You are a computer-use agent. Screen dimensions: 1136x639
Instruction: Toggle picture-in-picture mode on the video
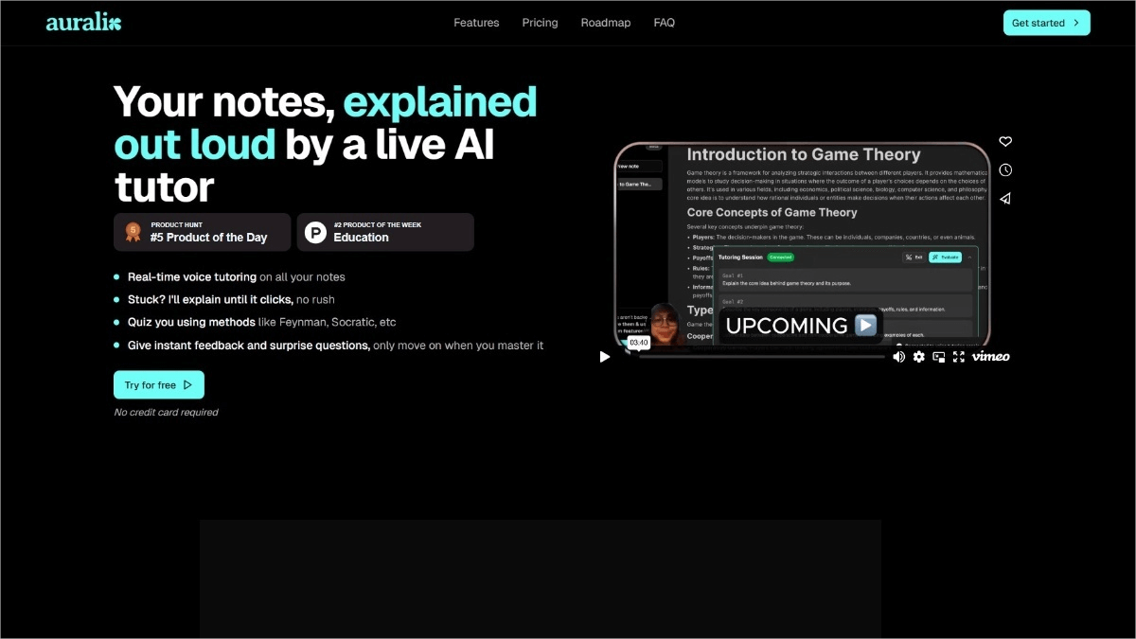pos(938,357)
